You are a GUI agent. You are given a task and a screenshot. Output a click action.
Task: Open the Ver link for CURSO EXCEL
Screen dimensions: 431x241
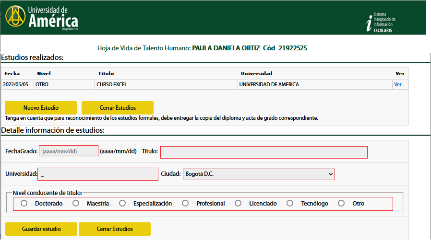pyautogui.click(x=397, y=84)
